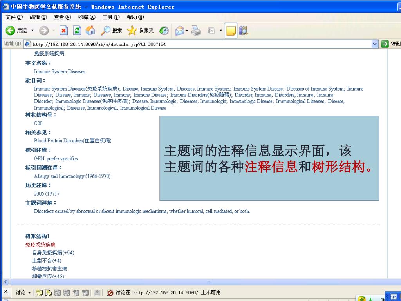The height and width of the screenshot is (301, 401).
Task: Click the tree number C20
Action: tap(38, 123)
